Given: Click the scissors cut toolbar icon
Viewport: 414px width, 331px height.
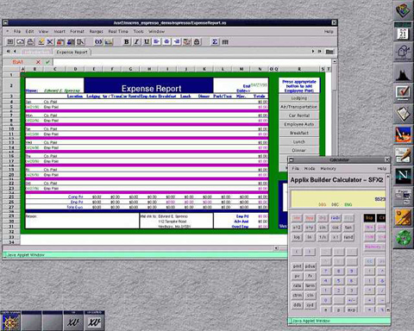Looking at the screenshot, I should click(x=50, y=42).
